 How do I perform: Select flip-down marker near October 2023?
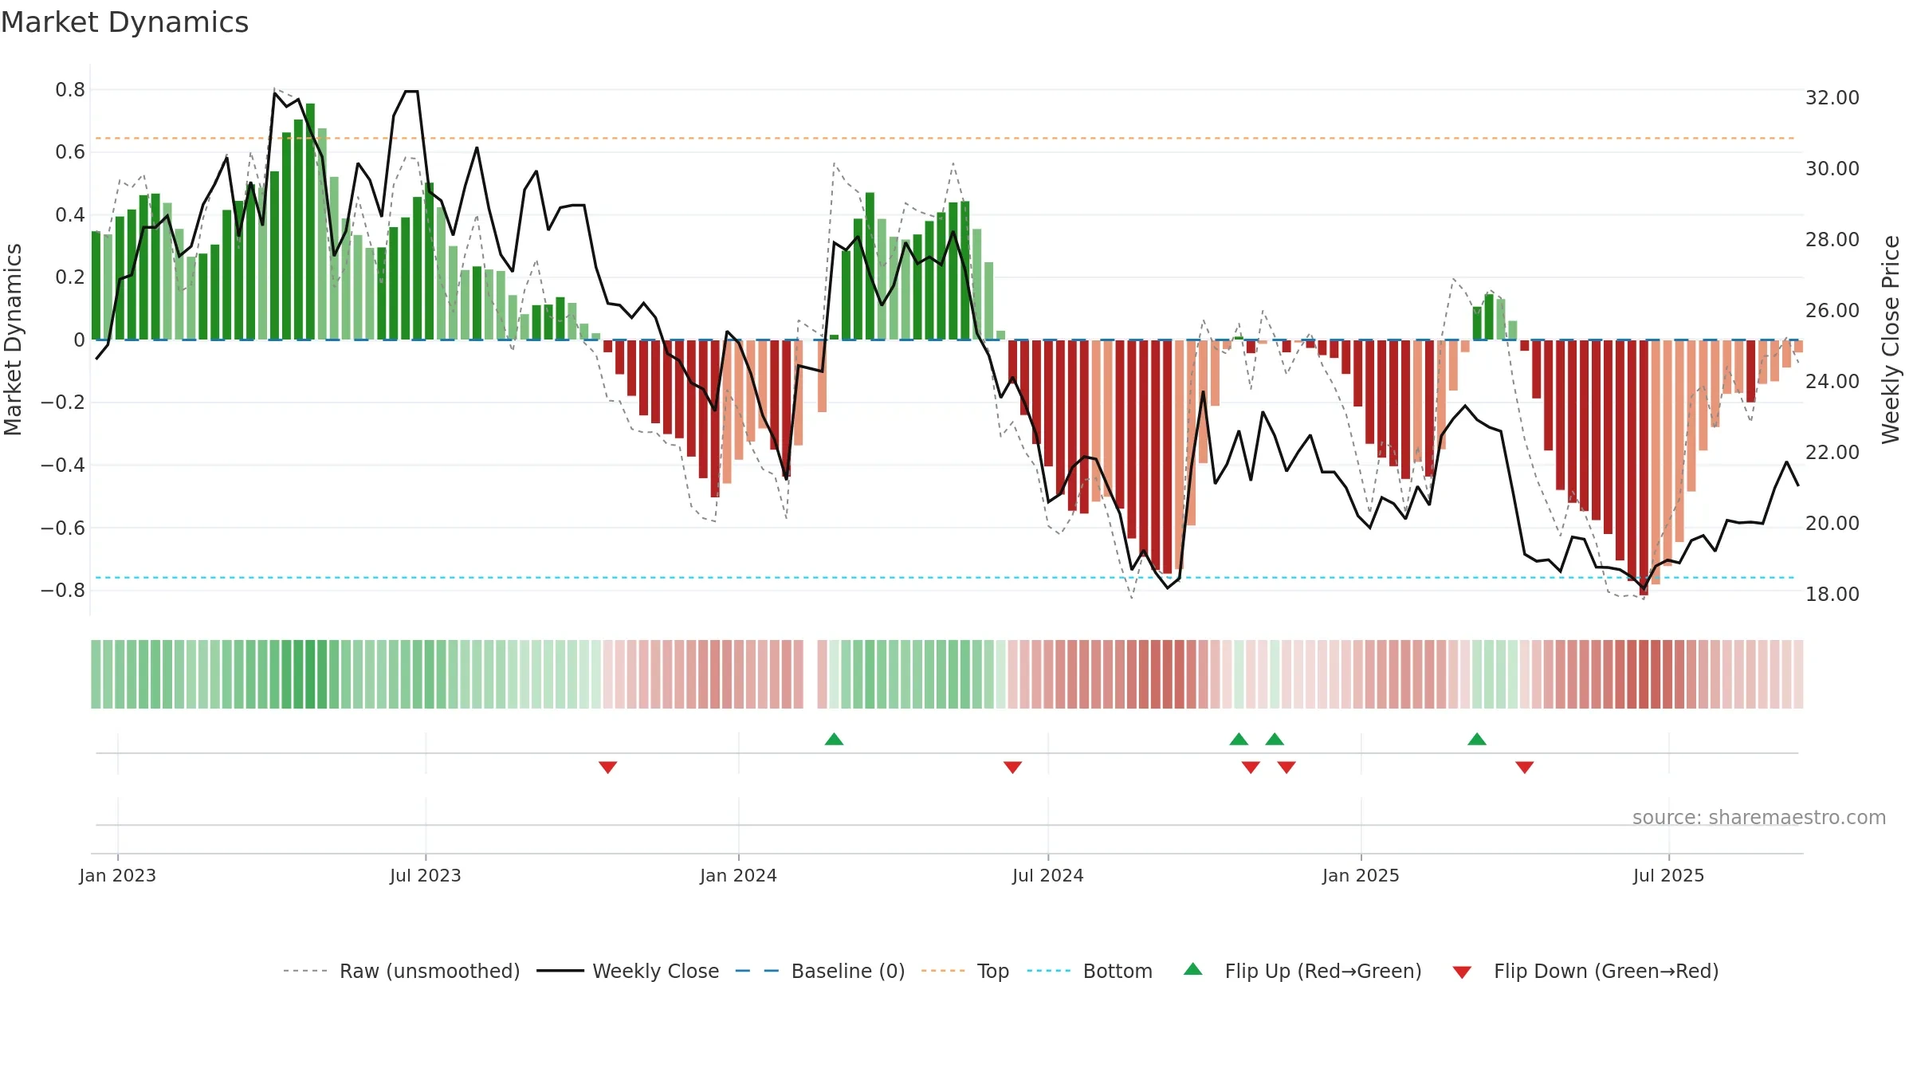pyautogui.click(x=607, y=767)
